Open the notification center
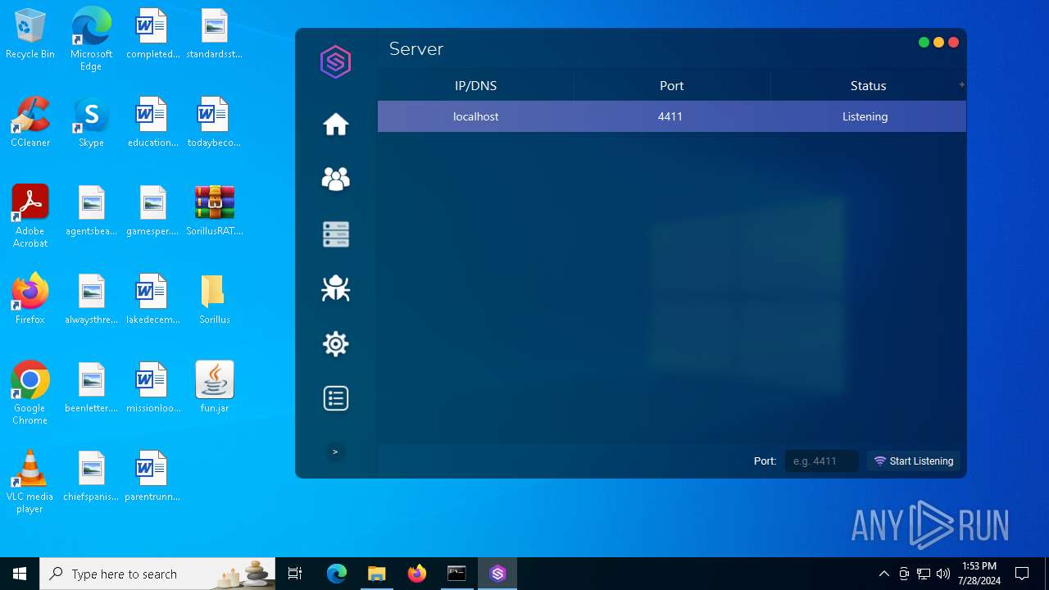Viewport: 1049px width, 590px height. pyautogui.click(x=1022, y=574)
